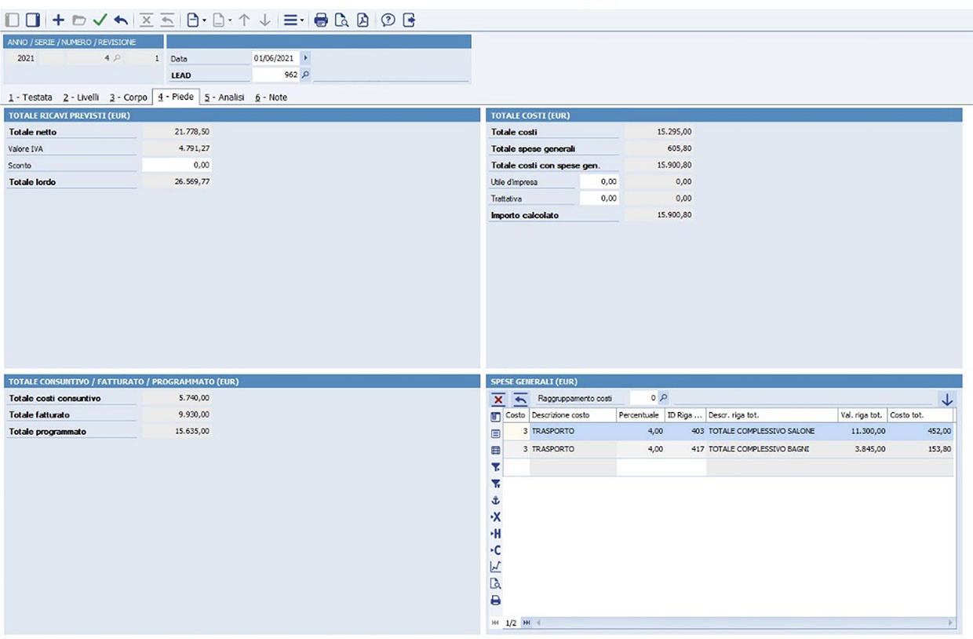
Task: Open print preview from the top toolbar
Action: tap(341, 20)
